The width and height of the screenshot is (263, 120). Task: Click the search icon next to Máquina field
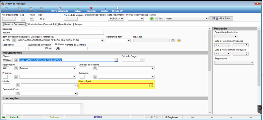[95, 77]
